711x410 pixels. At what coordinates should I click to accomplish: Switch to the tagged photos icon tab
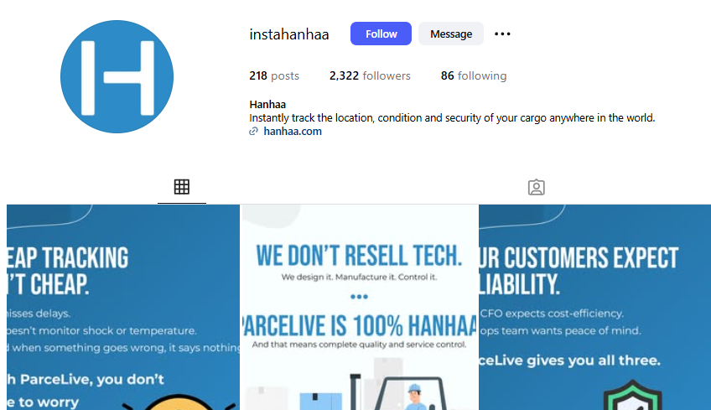[537, 187]
